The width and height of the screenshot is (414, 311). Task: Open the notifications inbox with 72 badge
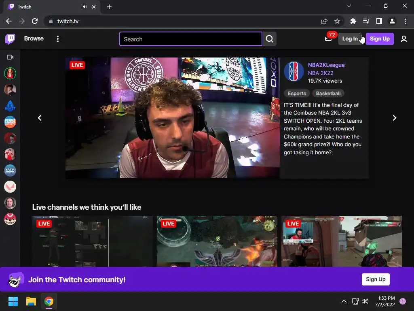[329, 38]
